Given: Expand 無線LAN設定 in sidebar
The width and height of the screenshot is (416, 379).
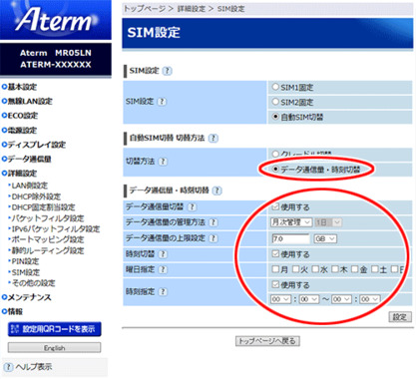Looking at the screenshot, I should (x=27, y=101).
